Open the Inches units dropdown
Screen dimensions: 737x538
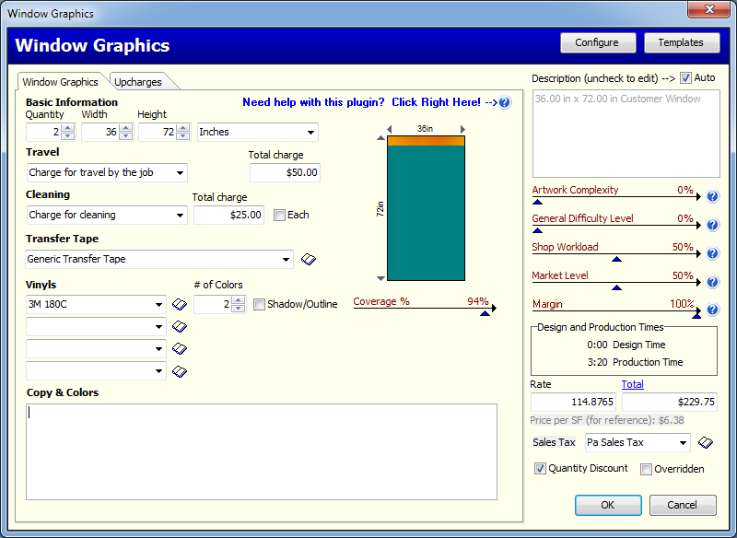coord(257,132)
